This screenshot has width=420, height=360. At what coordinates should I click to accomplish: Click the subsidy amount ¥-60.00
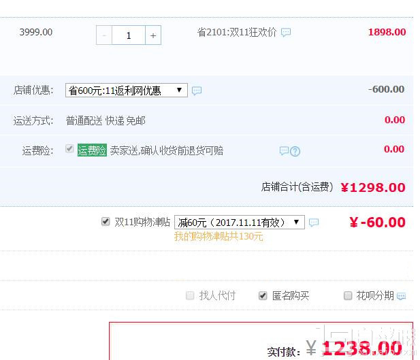(x=377, y=223)
